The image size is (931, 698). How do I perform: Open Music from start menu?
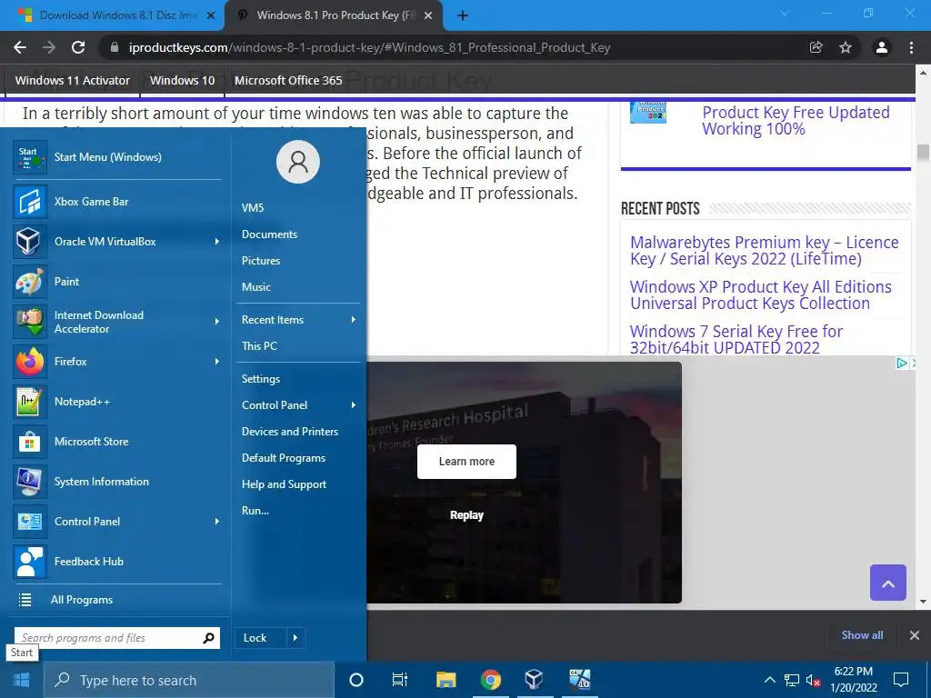pyautogui.click(x=255, y=287)
